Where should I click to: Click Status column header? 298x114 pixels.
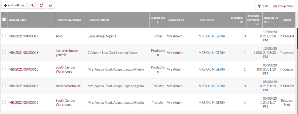(287, 20)
